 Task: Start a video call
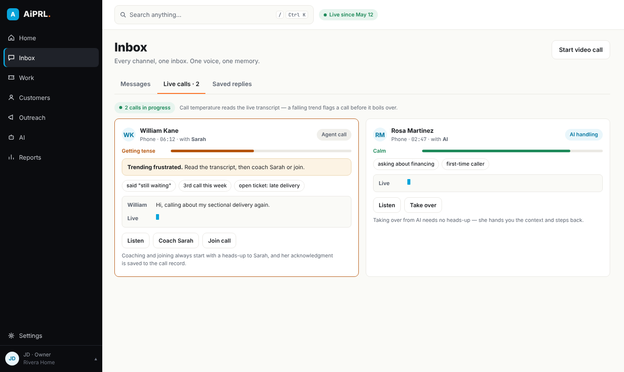point(581,50)
